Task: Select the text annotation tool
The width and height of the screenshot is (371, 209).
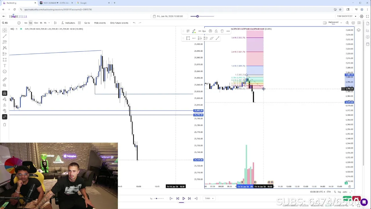Action: coord(5,66)
